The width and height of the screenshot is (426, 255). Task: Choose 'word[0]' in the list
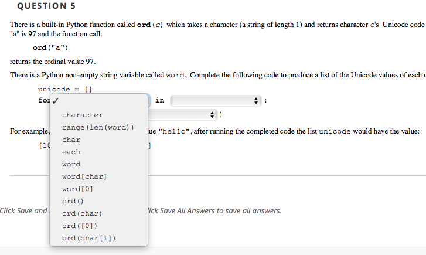click(78, 189)
